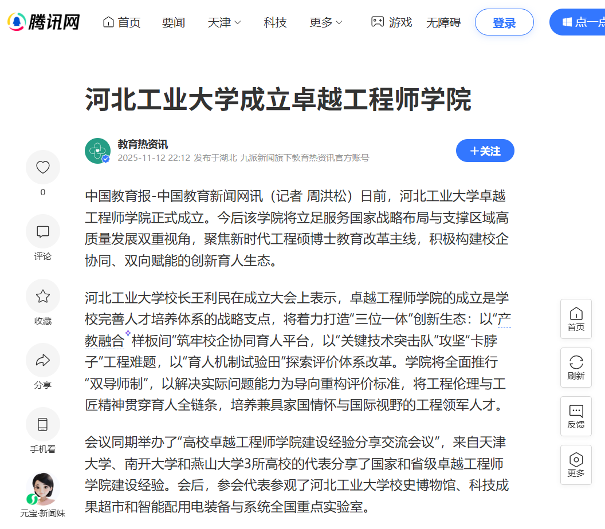Open comments via the 评论 icon
605x529 pixels.
tap(43, 231)
